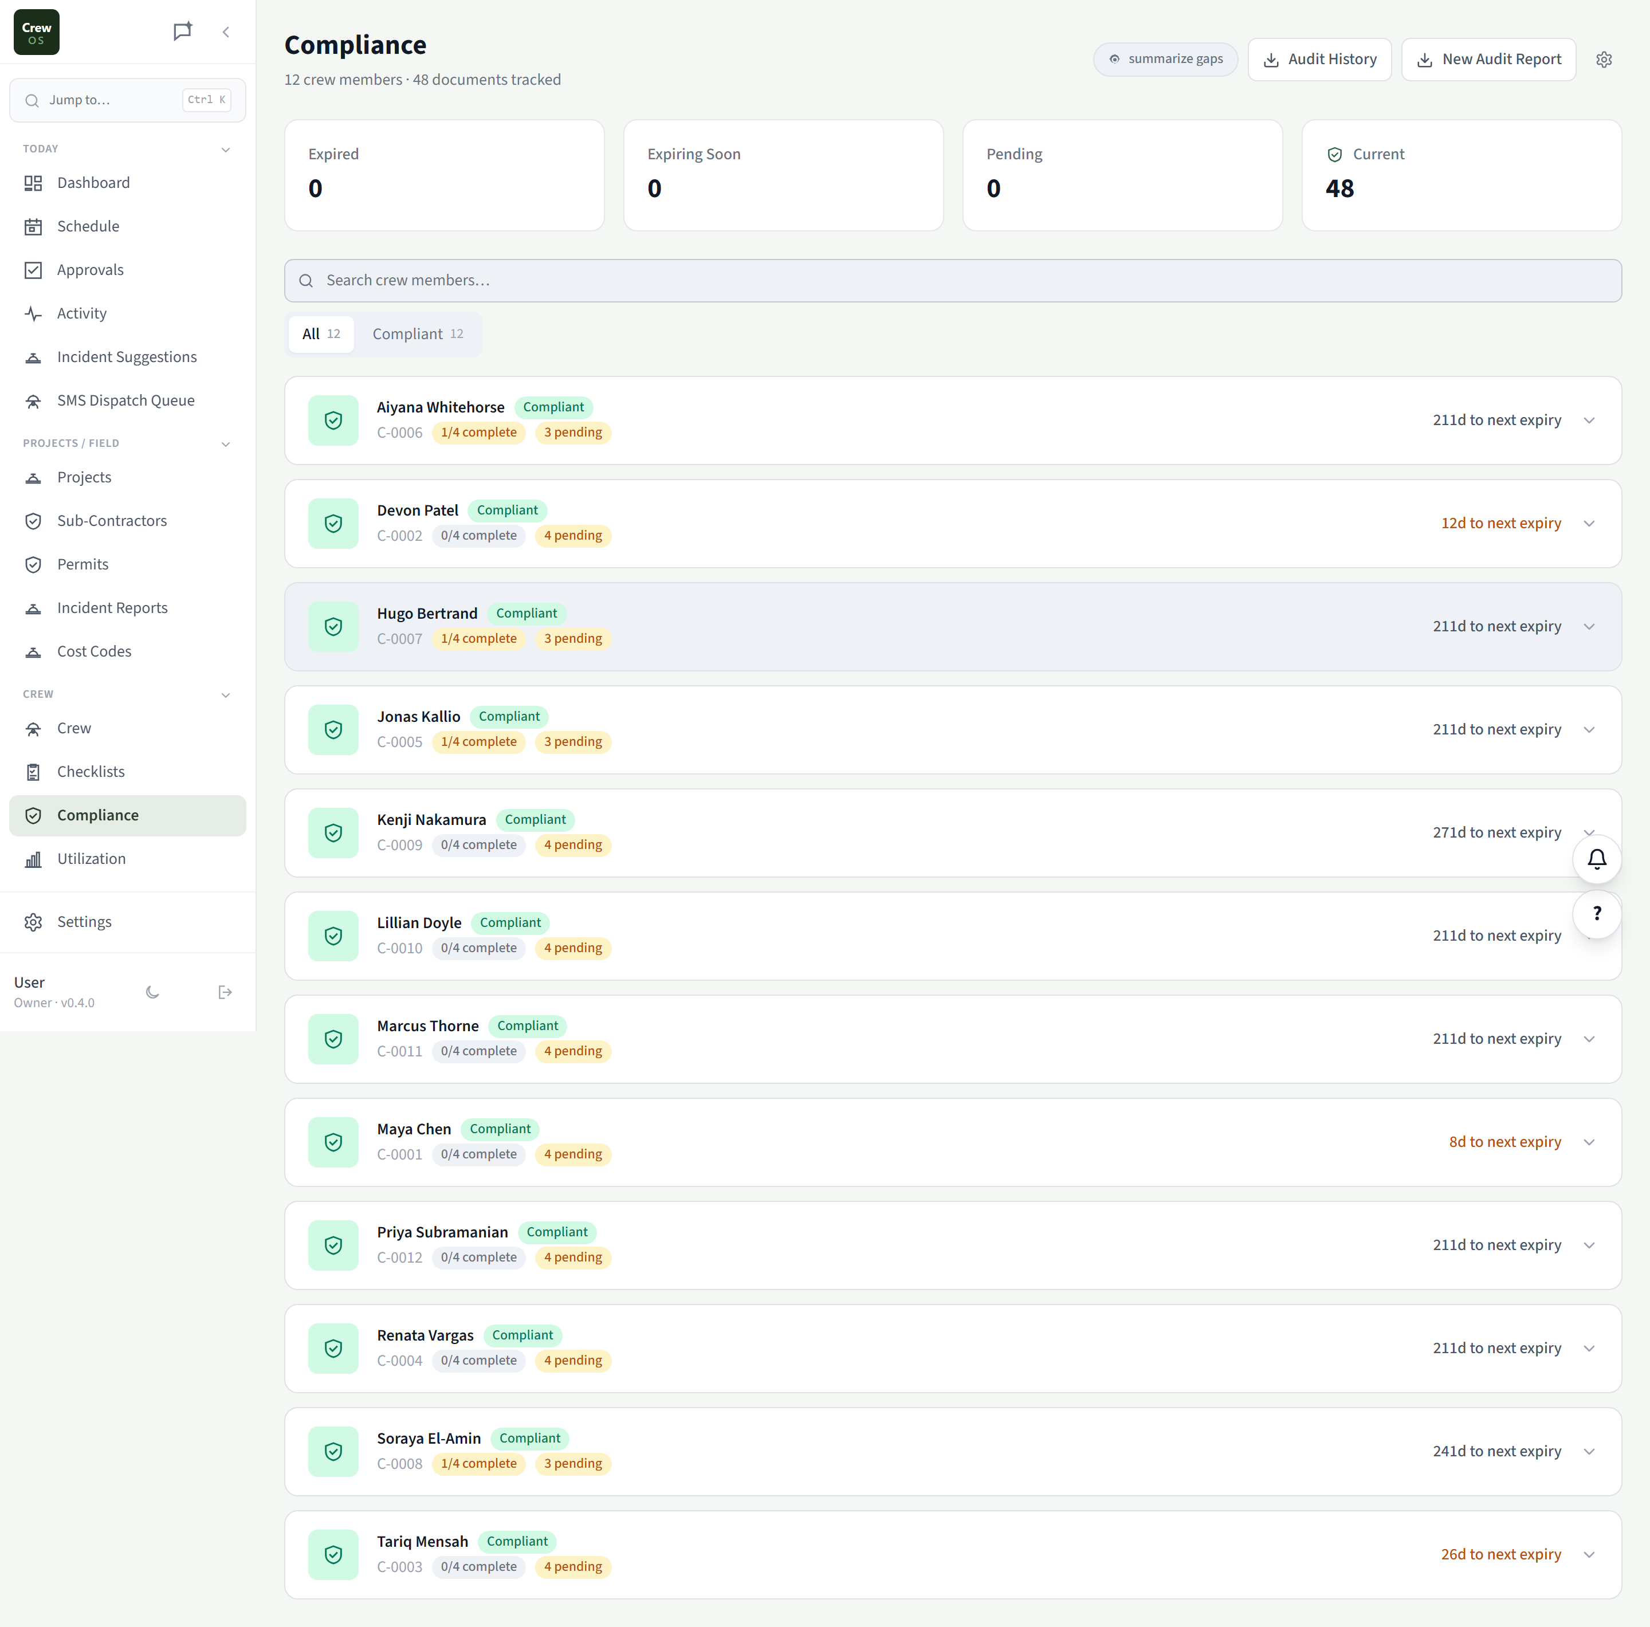
Task: Expand Maya Chen row chevron
Action: pos(1589,1142)
